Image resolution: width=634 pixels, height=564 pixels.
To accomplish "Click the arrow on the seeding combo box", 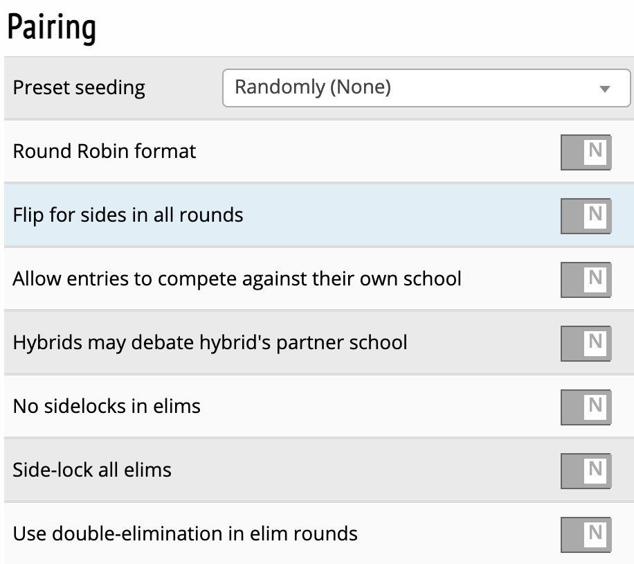I will [604, 89].
